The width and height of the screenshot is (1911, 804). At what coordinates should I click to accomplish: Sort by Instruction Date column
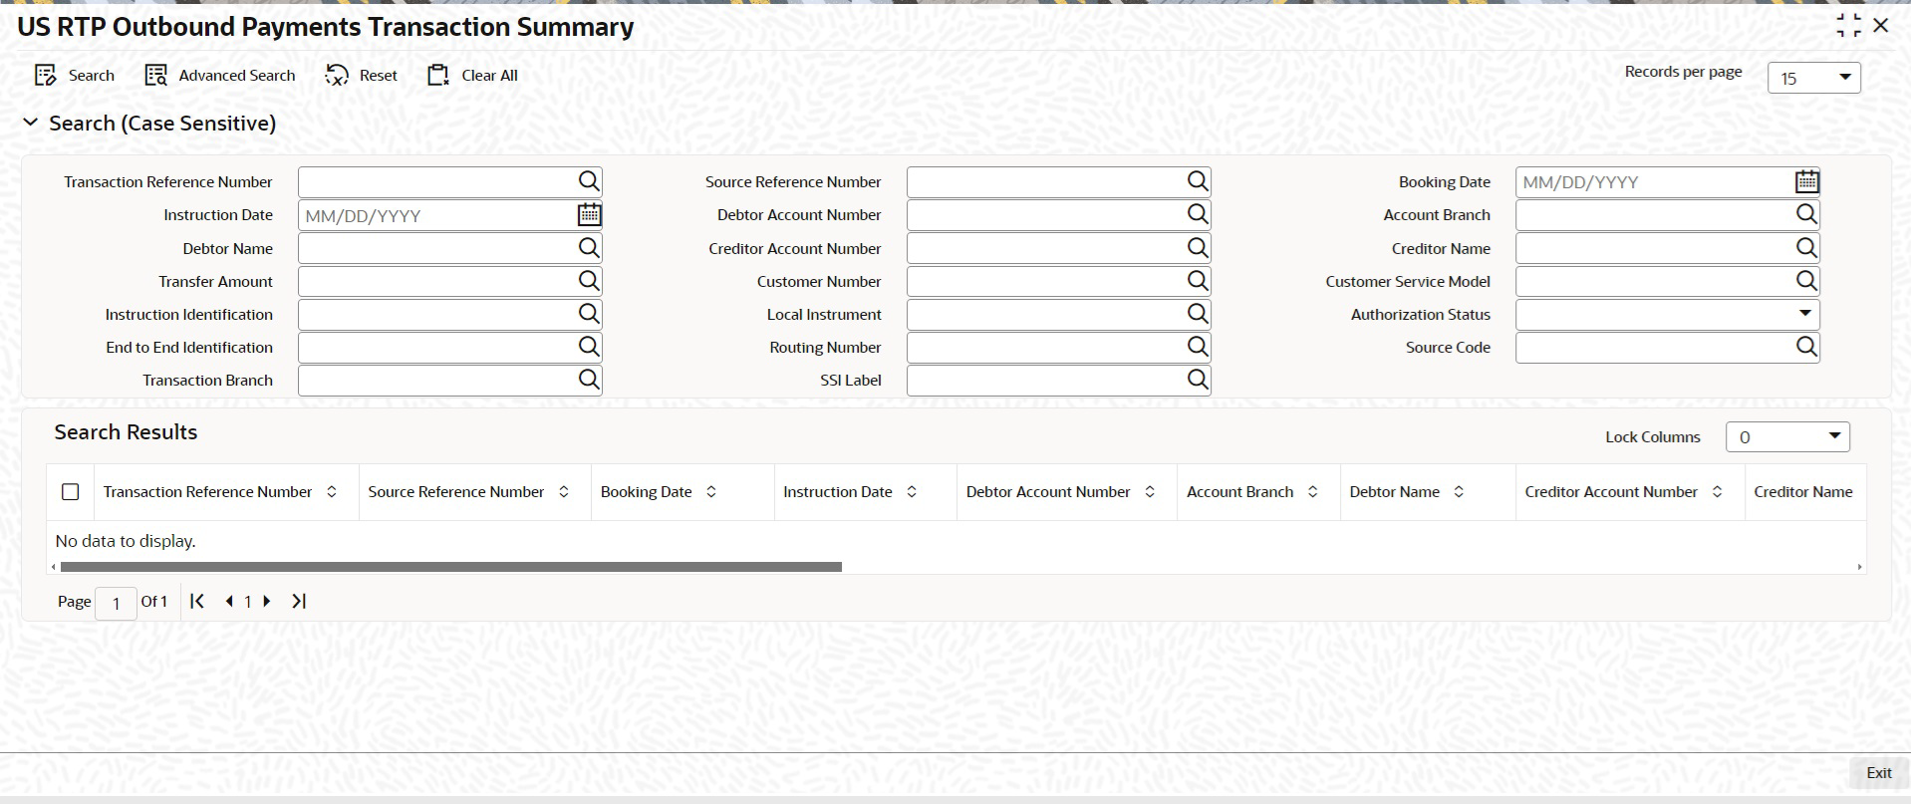pyautogui.click(x=912, y=491)
